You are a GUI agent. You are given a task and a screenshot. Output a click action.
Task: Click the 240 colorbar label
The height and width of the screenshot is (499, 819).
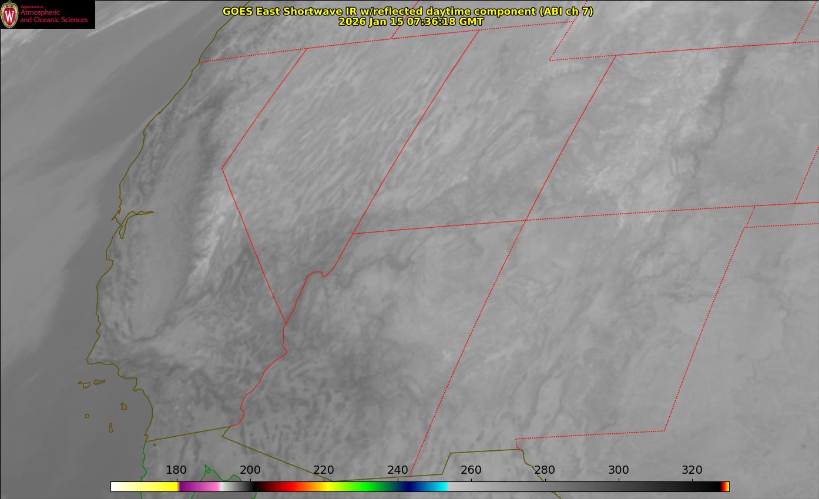click(398, 470)
